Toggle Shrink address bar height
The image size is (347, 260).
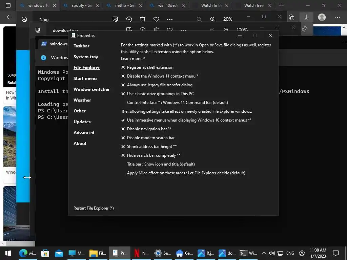149,147
